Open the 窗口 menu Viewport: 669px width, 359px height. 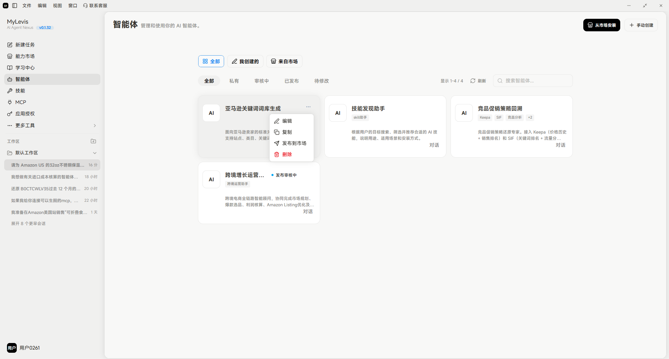73,6
